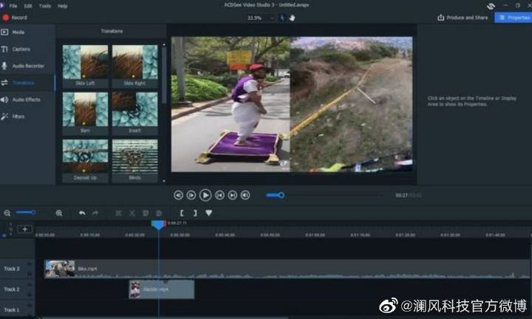Open the Help menu

pos(62,6)
